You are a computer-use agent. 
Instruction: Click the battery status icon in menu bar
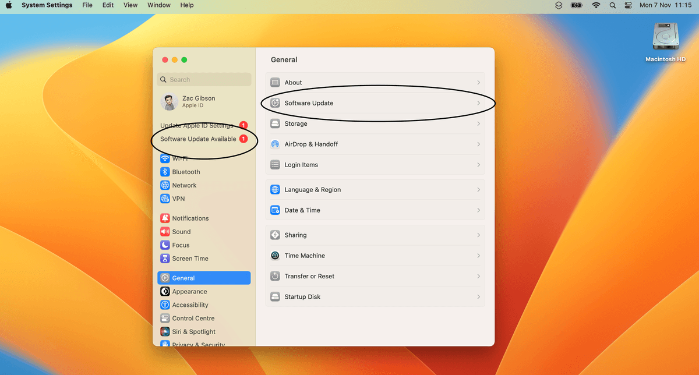point(577,5)
